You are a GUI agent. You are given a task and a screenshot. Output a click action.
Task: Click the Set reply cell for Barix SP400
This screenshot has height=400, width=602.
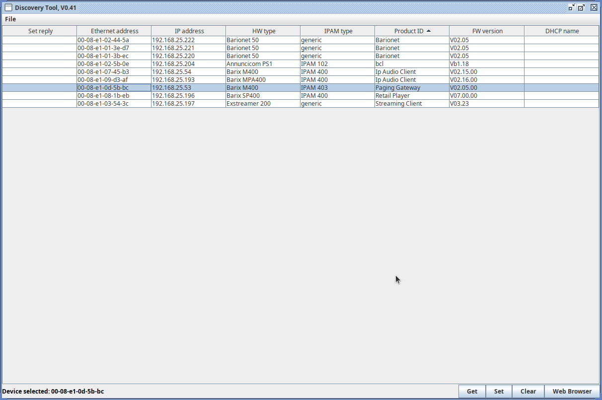(40, 96)
